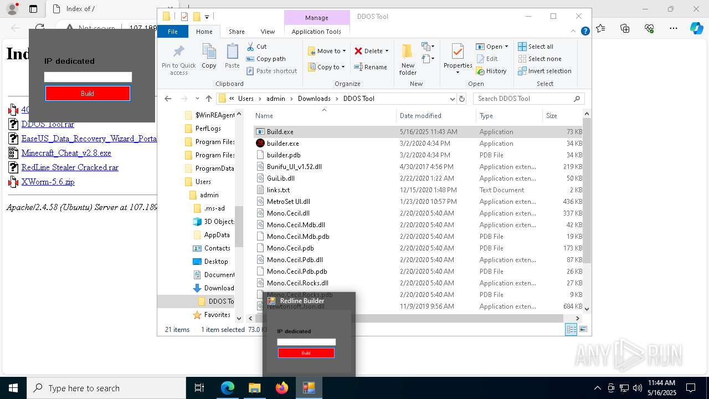
Task: Click Select none
Action: (540, 59)
